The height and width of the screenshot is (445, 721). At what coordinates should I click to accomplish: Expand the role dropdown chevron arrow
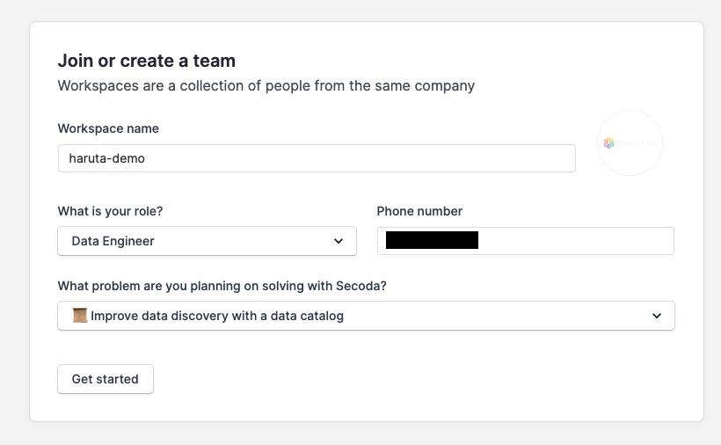[x=339, y=241]
